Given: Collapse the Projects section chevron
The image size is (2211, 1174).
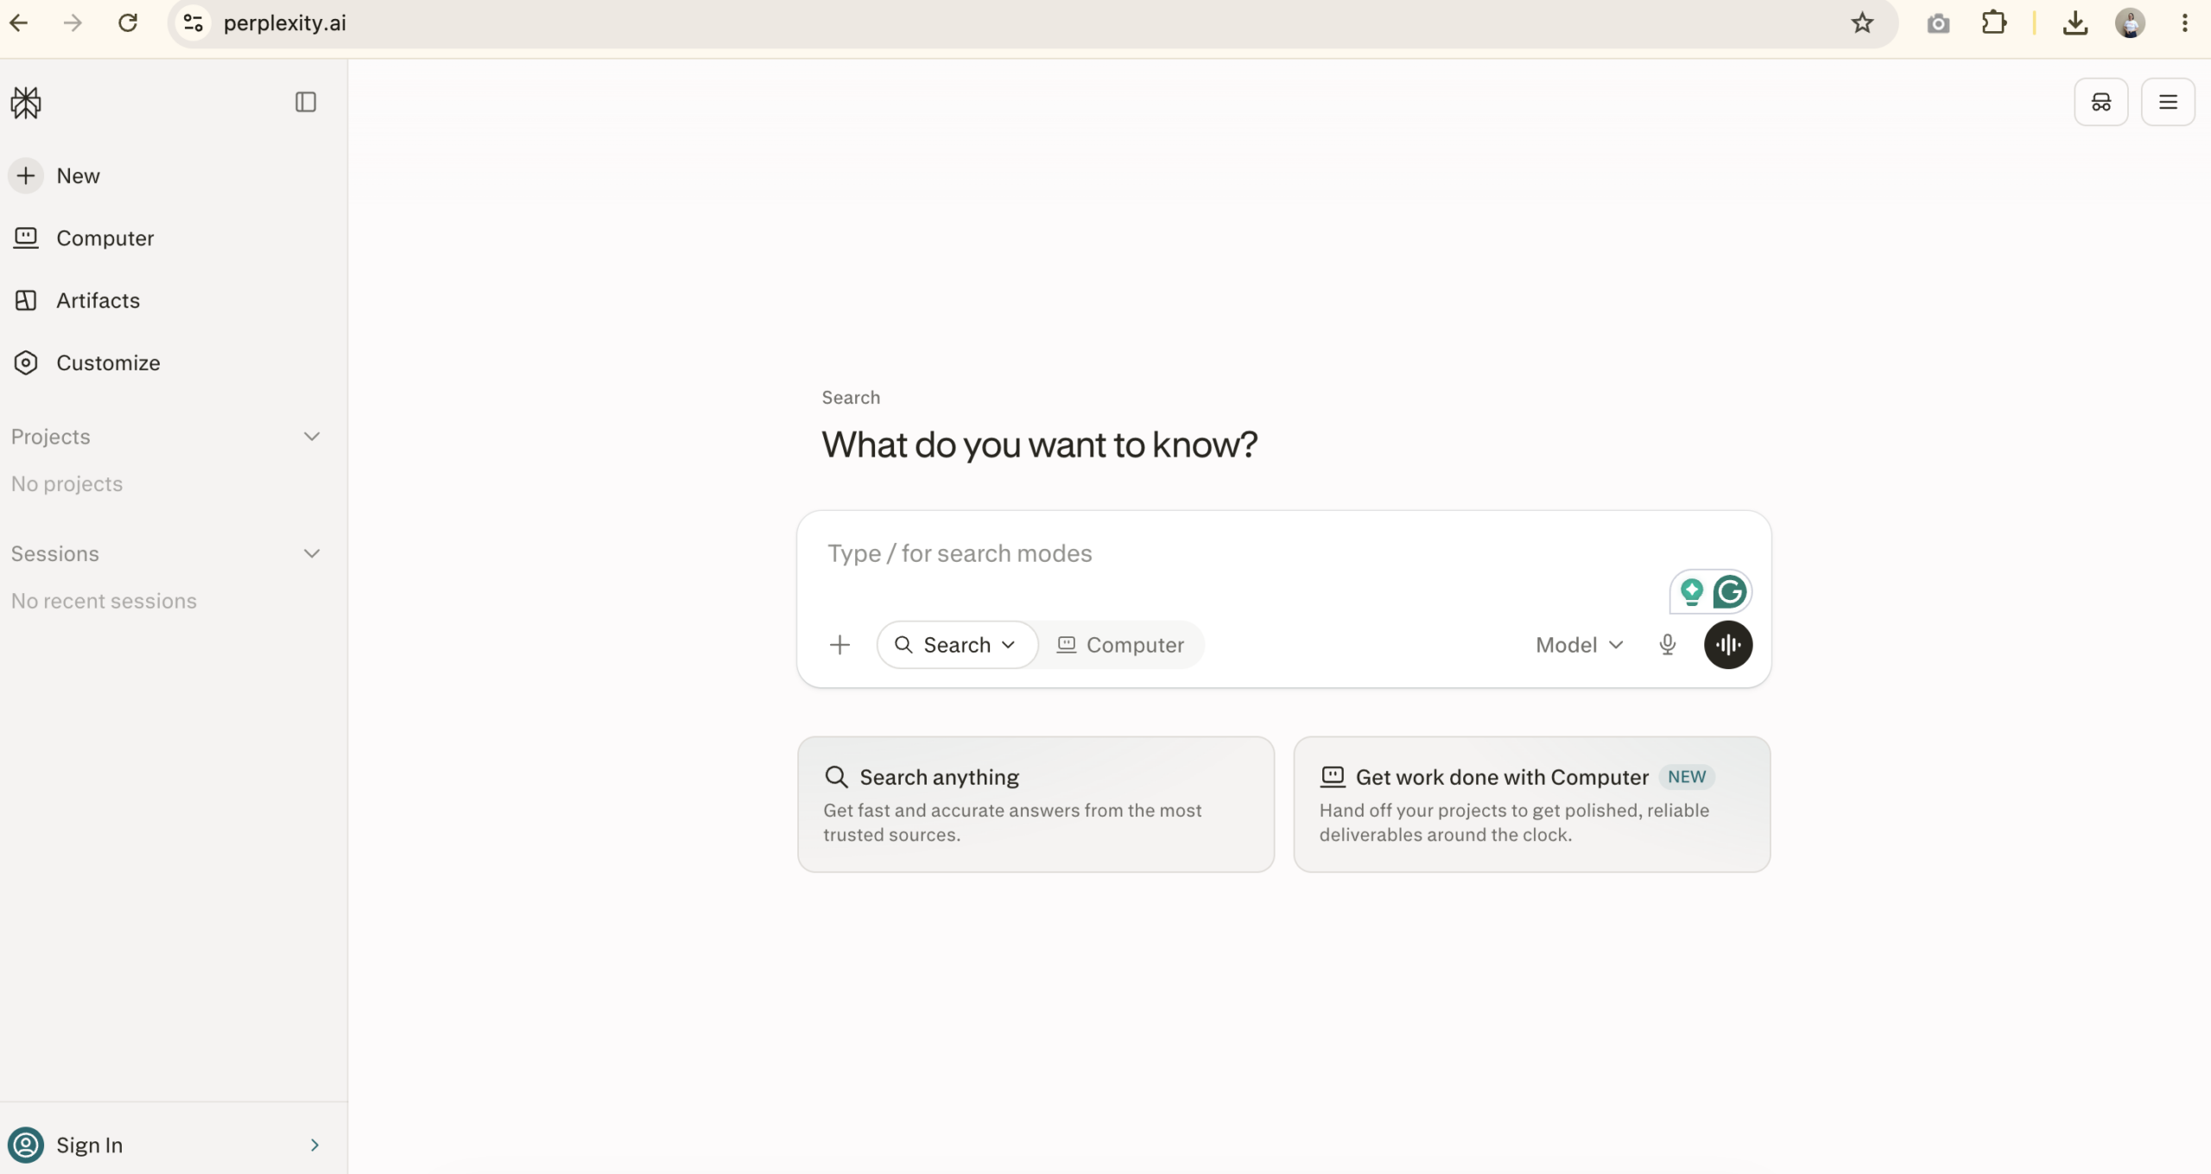Looking at the screenshot, I should pyautogui.click(x=312, y=437).
